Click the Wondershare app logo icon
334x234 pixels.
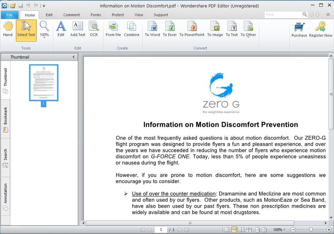coord(4,6)
